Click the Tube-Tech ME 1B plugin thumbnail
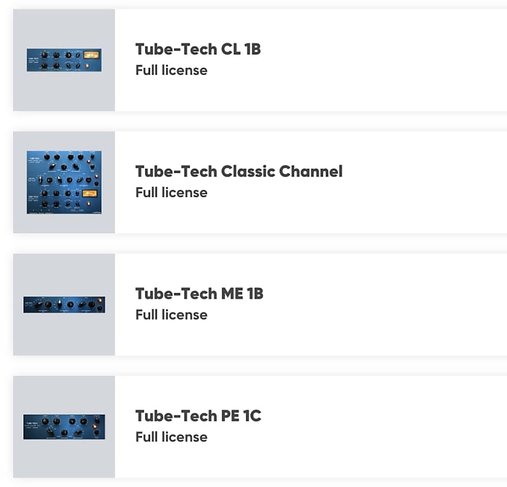507x487 pixels. click(63, 304)
